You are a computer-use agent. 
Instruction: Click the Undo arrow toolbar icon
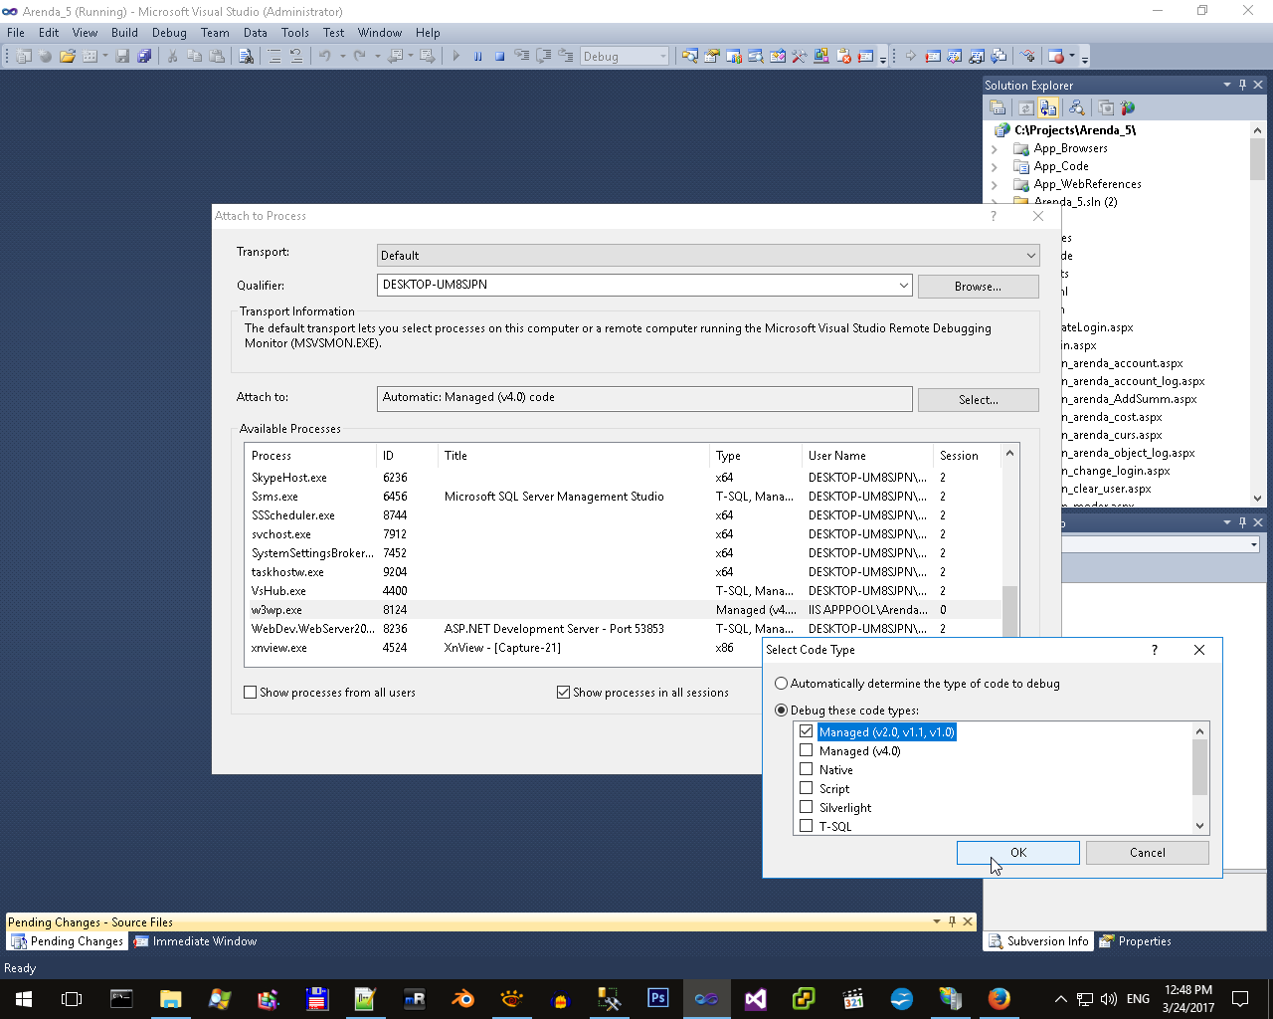pos(324,57)
